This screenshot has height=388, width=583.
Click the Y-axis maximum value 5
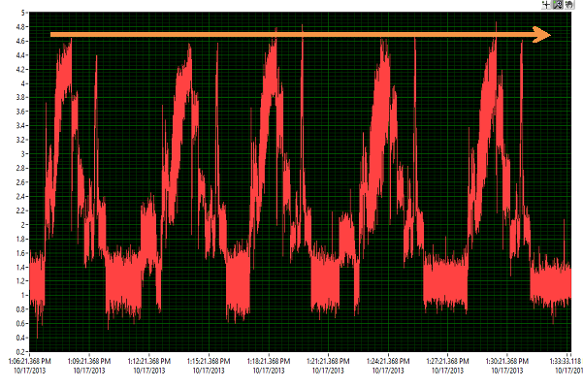coord(23,13)
